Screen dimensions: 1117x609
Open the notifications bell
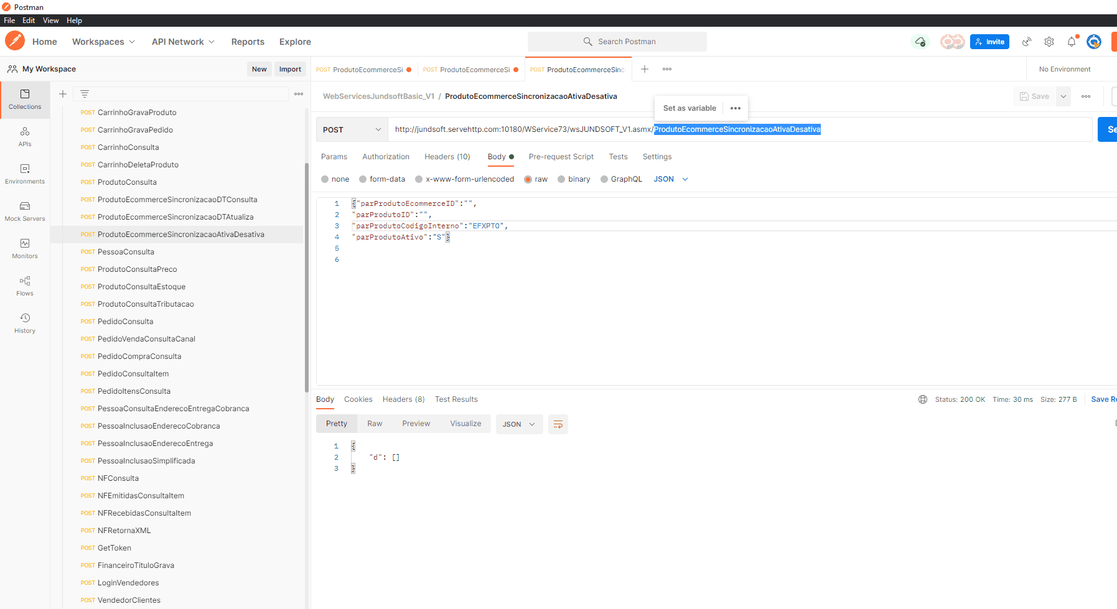point(1072,42)
